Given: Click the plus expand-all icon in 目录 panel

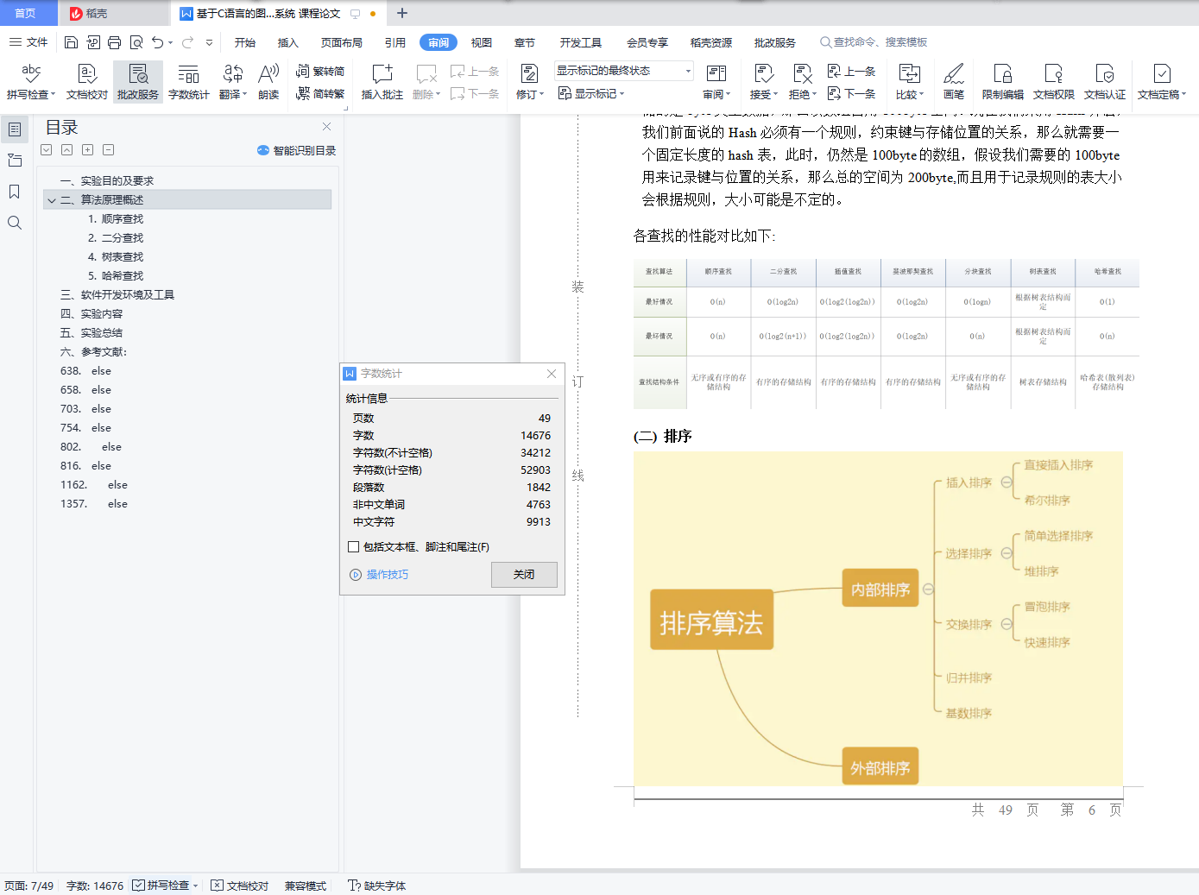Looking at the screenshot, I should [x=88, y=150].
